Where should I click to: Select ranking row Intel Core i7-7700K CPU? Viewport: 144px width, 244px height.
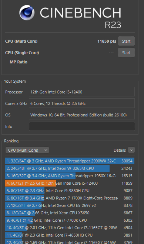70,220
